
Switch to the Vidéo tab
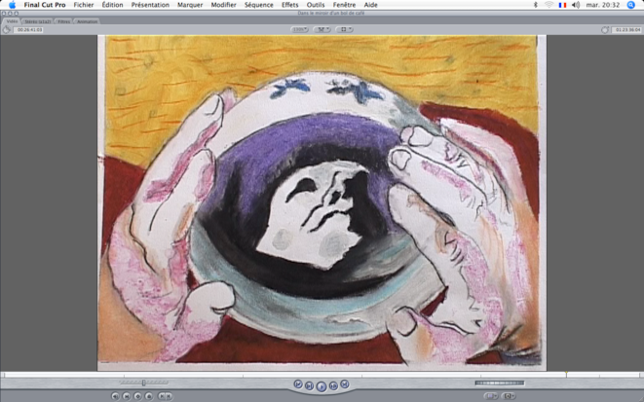[x=12, y=20]
